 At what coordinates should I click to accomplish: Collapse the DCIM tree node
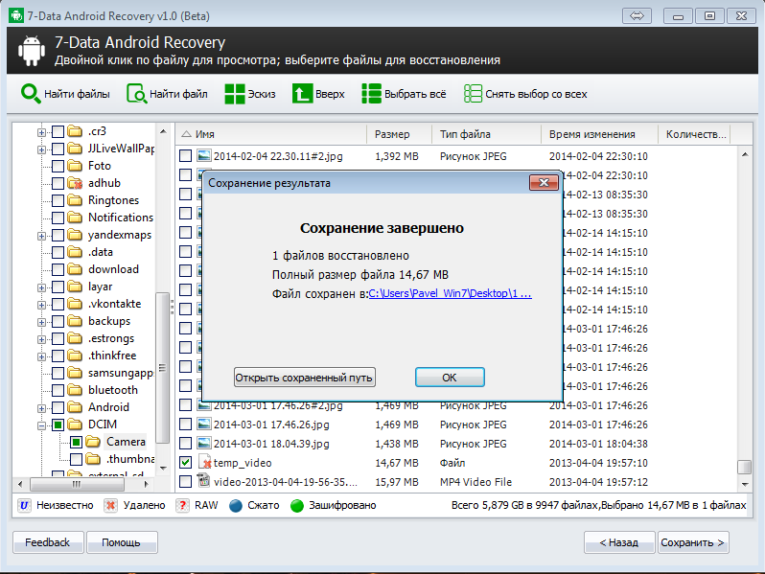tap(41, 425)
